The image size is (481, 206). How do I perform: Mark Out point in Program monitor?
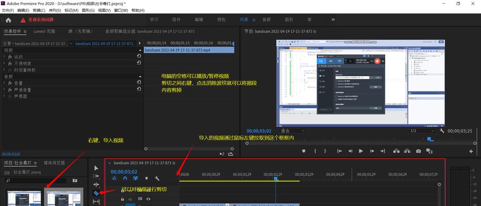(x=325, y=151)
